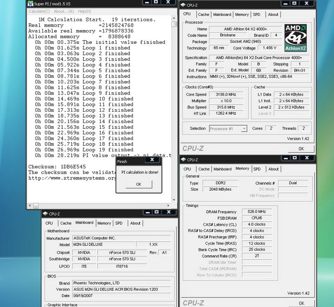Click Super PI horizontal scrollbar right arrow

168,206
